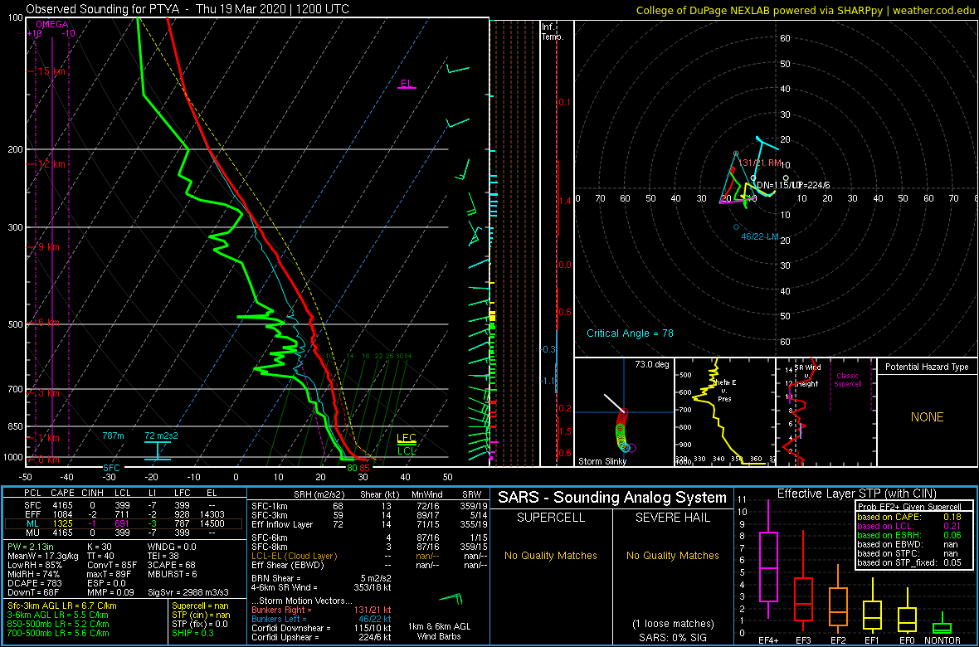Viewport: 979px width, 647px height.
Task: Click the yellow 'NONE' hazard type
Action: pyautogui.click(x=926, y=417)
